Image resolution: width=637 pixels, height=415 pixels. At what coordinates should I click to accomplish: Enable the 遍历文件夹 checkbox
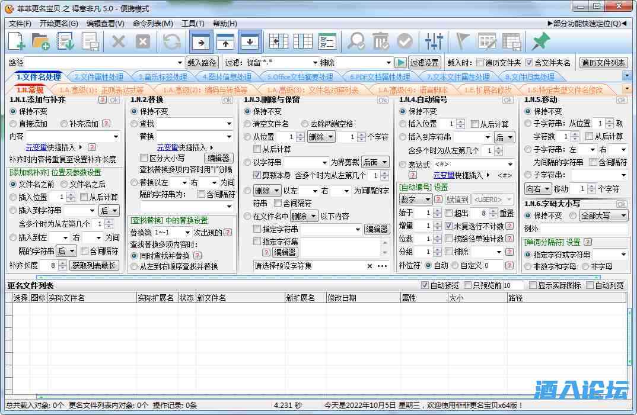tap(480, 63)
